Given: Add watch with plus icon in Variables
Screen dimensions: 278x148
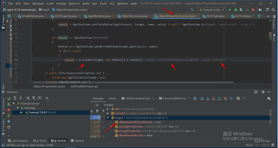Looking at the screenshot, I should 103,111.
